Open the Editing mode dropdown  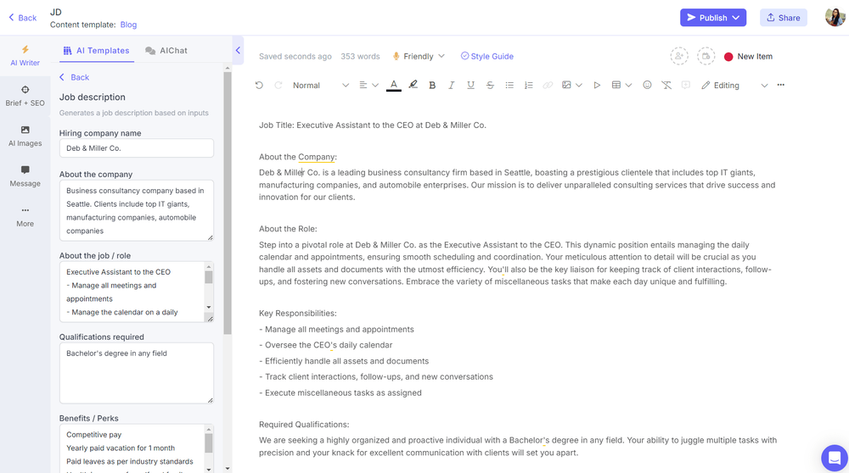[734, 86]
